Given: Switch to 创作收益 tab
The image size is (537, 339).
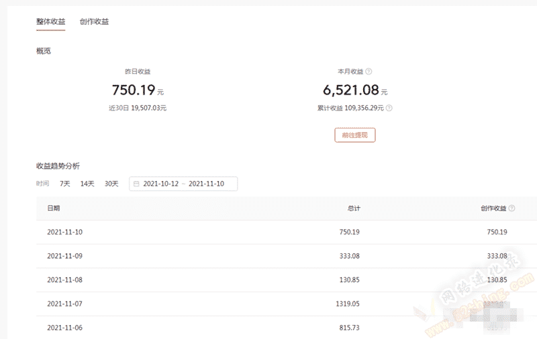Looking at the screenshot, I should coord(94,21).
